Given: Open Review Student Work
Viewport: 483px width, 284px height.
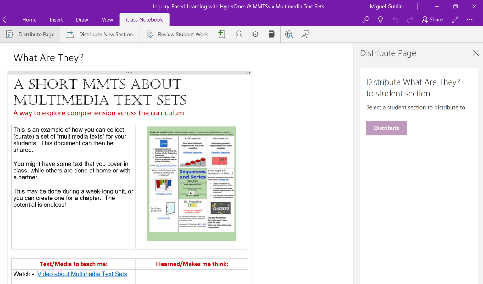Looking at the screenshot, I should (176, 34).
